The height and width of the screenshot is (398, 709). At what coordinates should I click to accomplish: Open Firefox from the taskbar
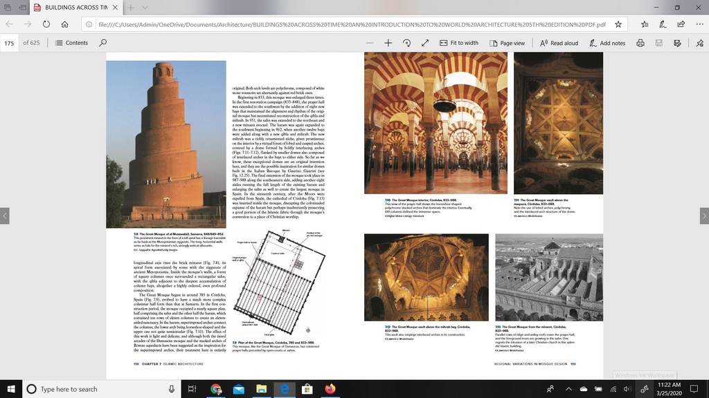[330, 389]
